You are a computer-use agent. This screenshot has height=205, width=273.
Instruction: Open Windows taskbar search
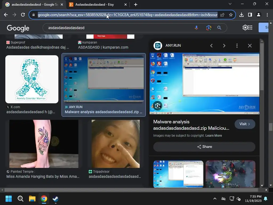click(20, 199)
